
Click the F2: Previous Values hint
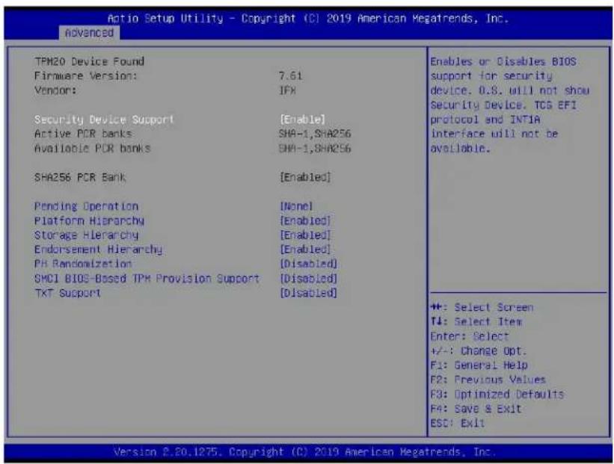pyautogui.click(x=488, y=380)
